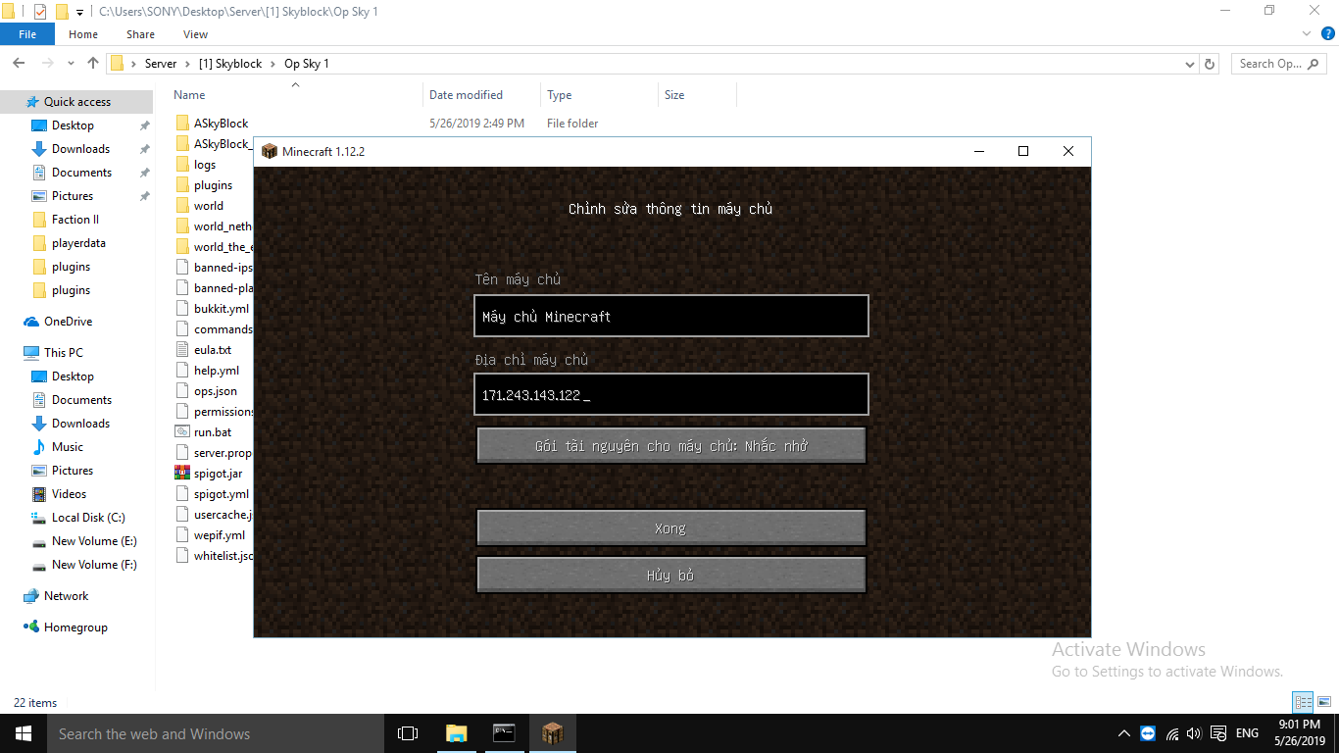1339x753 pixels.
Task: Click the TeamViewer icon in system tray
Action: [x=1147, y=732]
